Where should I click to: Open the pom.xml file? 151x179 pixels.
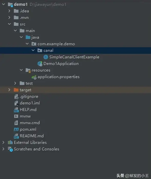(x=28, y=129)
